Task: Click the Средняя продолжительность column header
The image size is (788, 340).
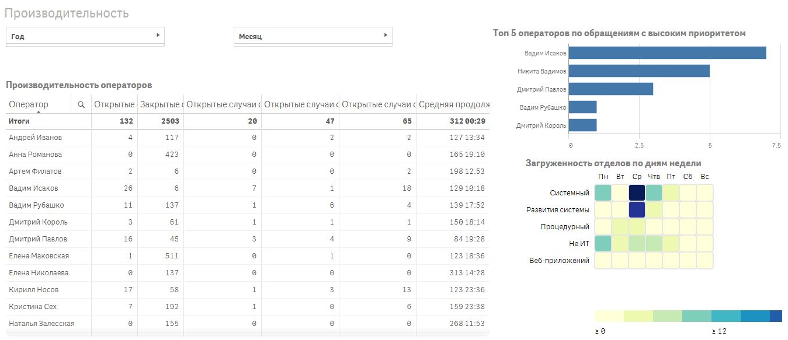Action: [x=453, y=104]
